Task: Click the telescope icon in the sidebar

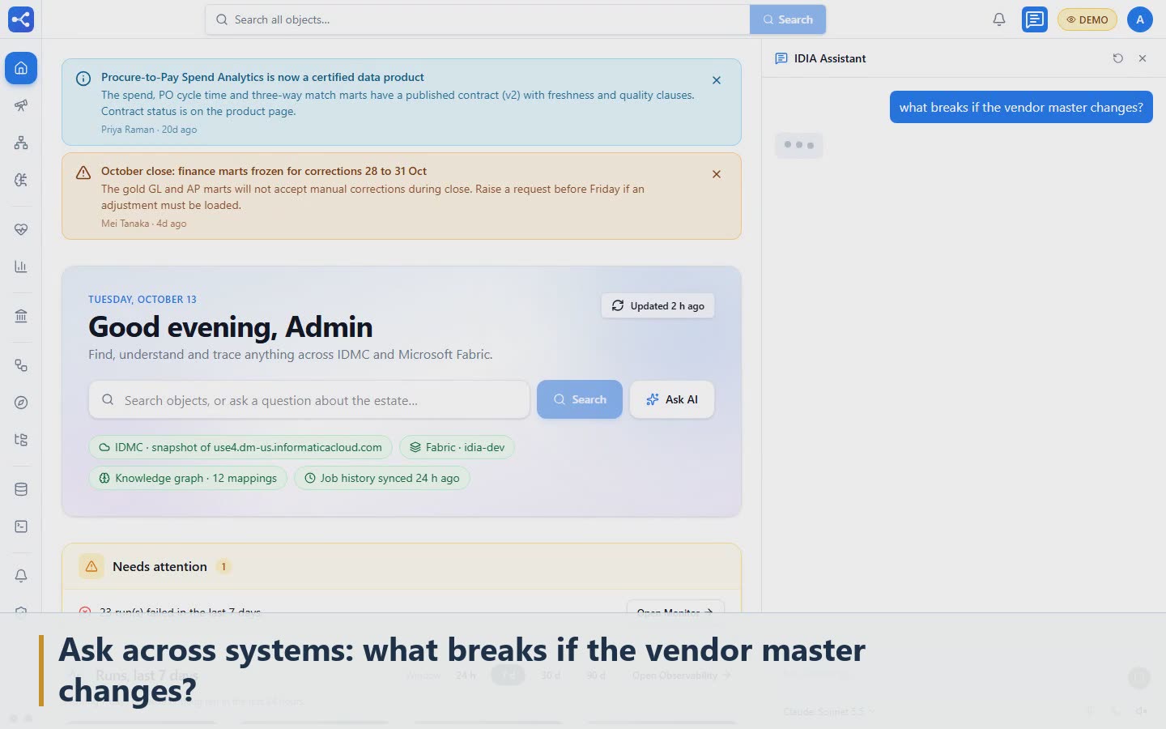Action: (21, 105)
